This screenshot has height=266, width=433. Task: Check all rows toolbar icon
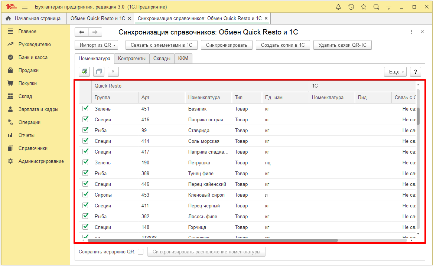pyautogui.click(x=84, y=72)
